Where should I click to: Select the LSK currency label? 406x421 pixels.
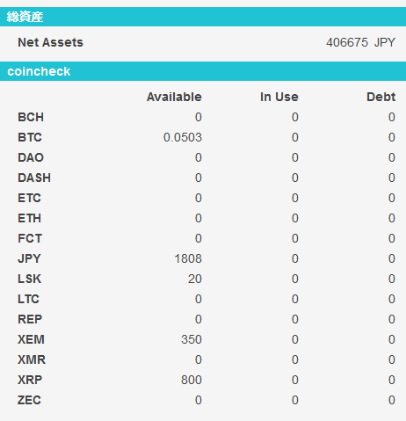point(30,279)
